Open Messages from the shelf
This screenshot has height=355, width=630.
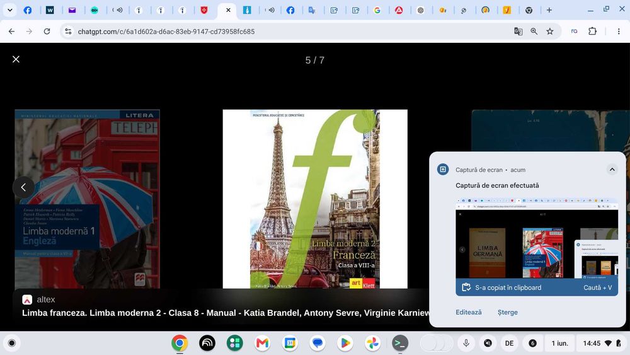[318, 343]
